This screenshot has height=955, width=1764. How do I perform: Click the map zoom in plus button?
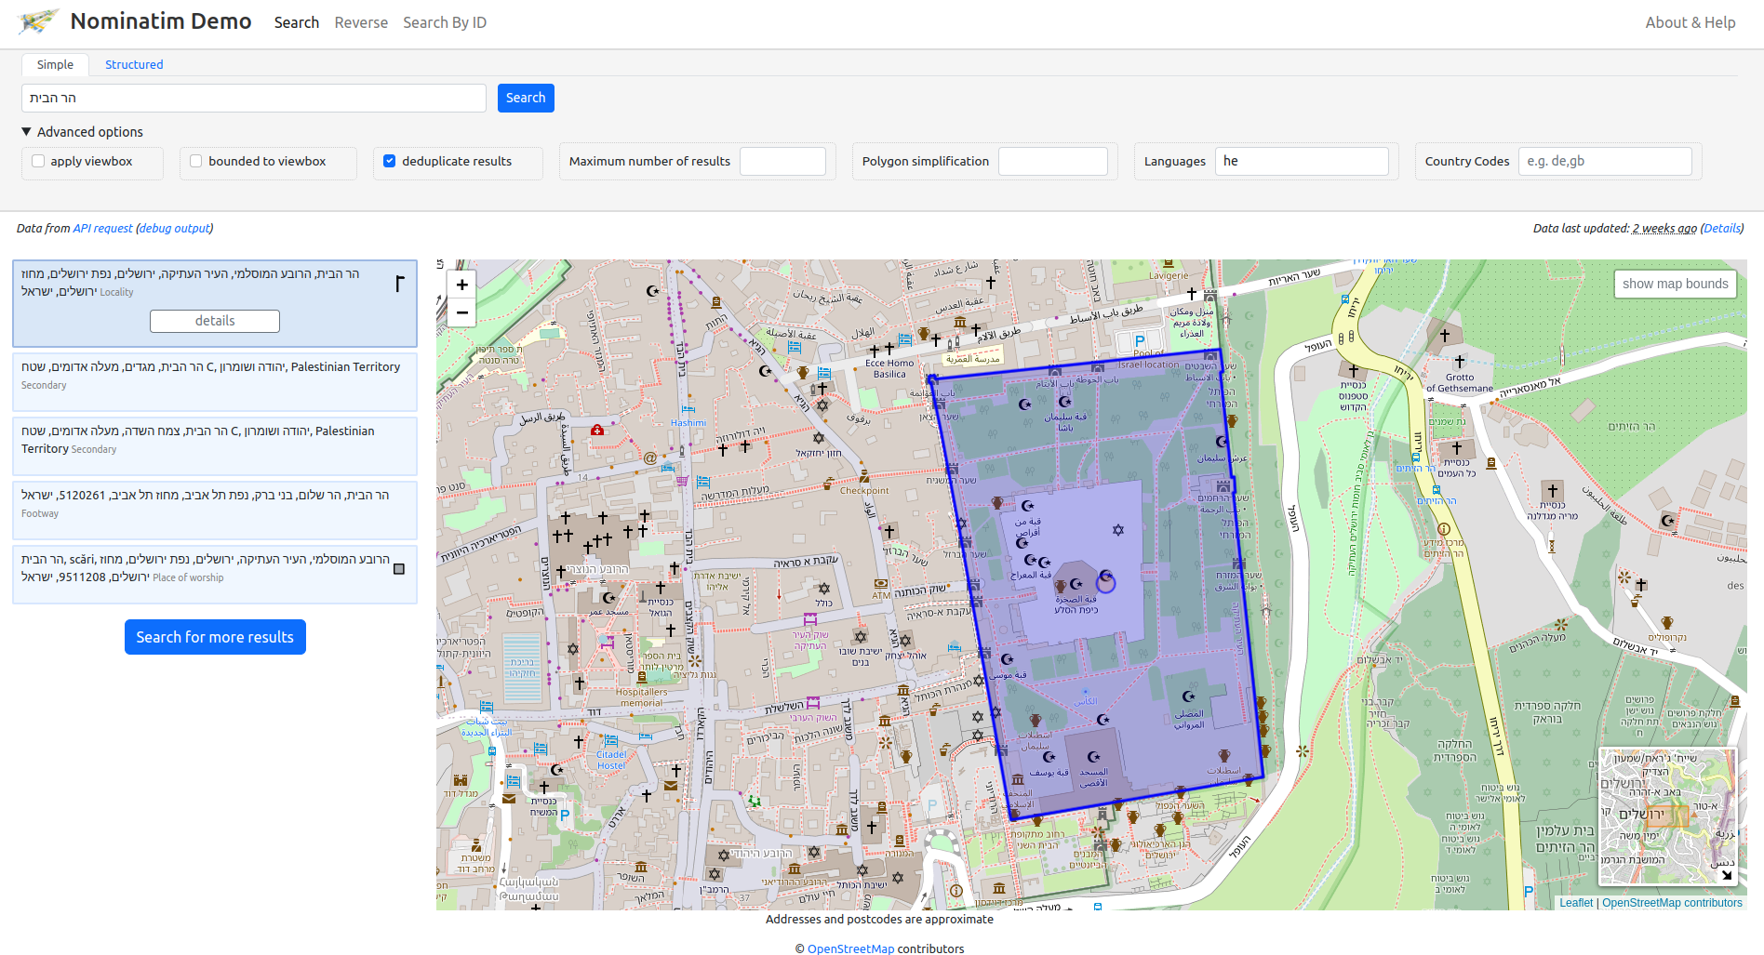click(x=461, y=285)
